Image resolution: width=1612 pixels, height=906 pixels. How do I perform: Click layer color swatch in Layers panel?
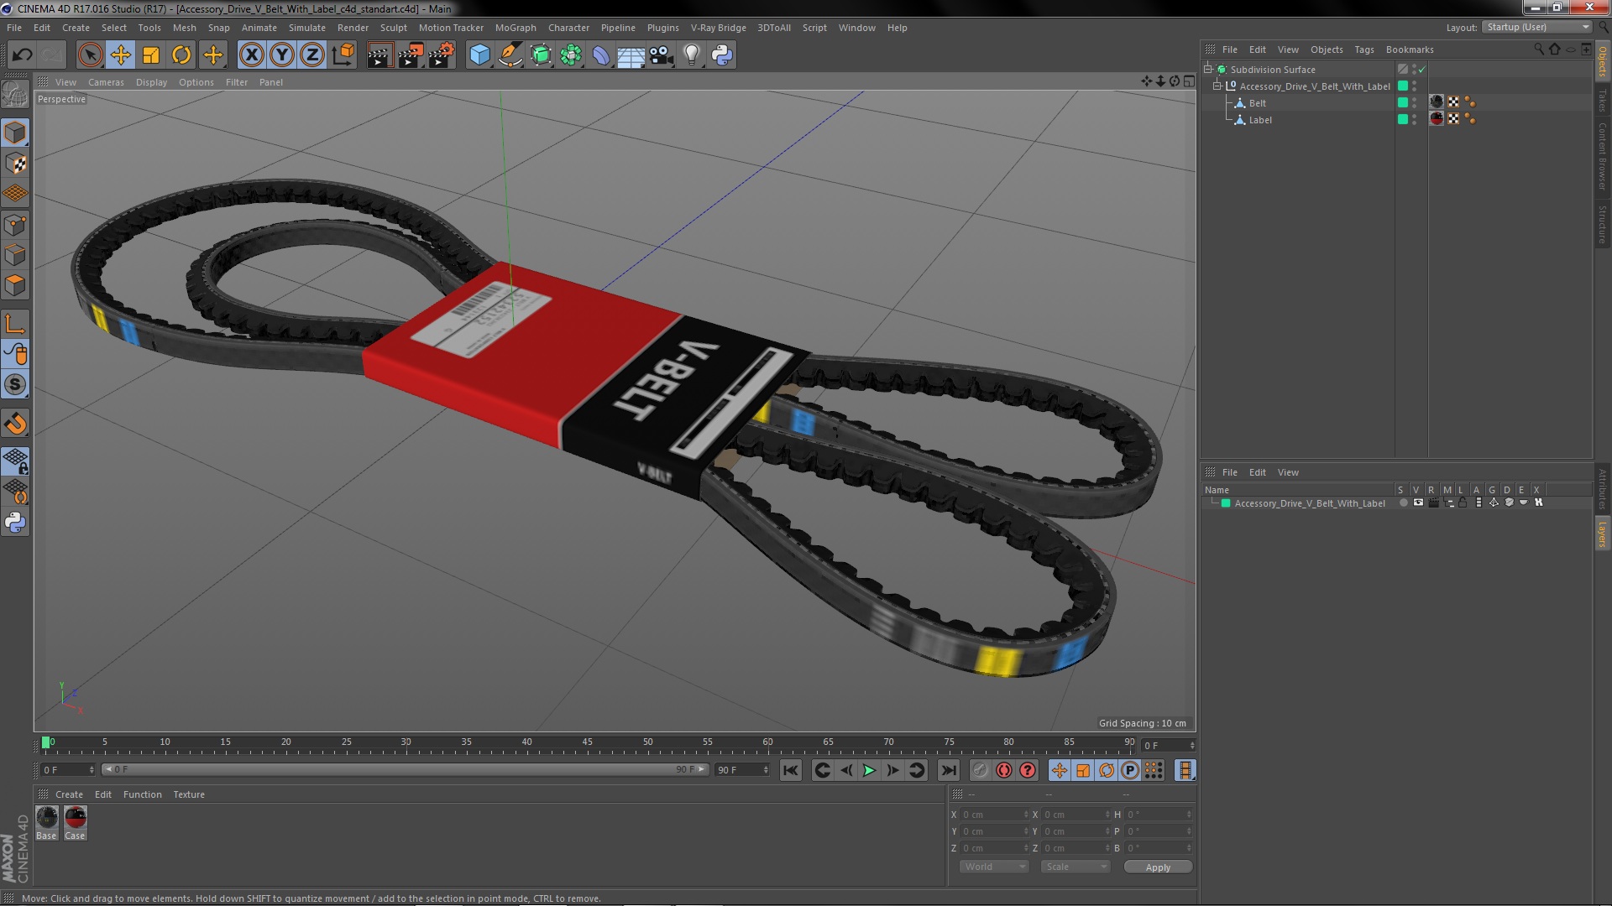click(1225, 503)
